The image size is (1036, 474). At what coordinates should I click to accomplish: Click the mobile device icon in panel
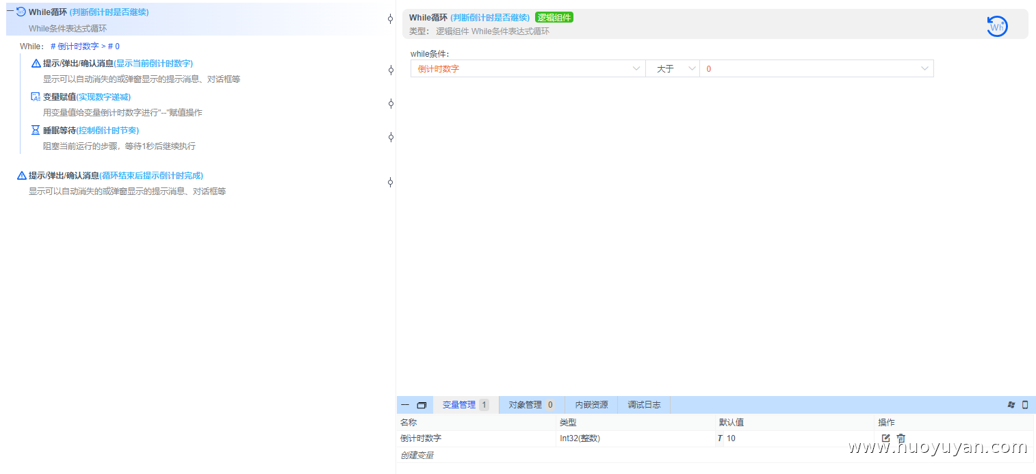coord(1025,405)
